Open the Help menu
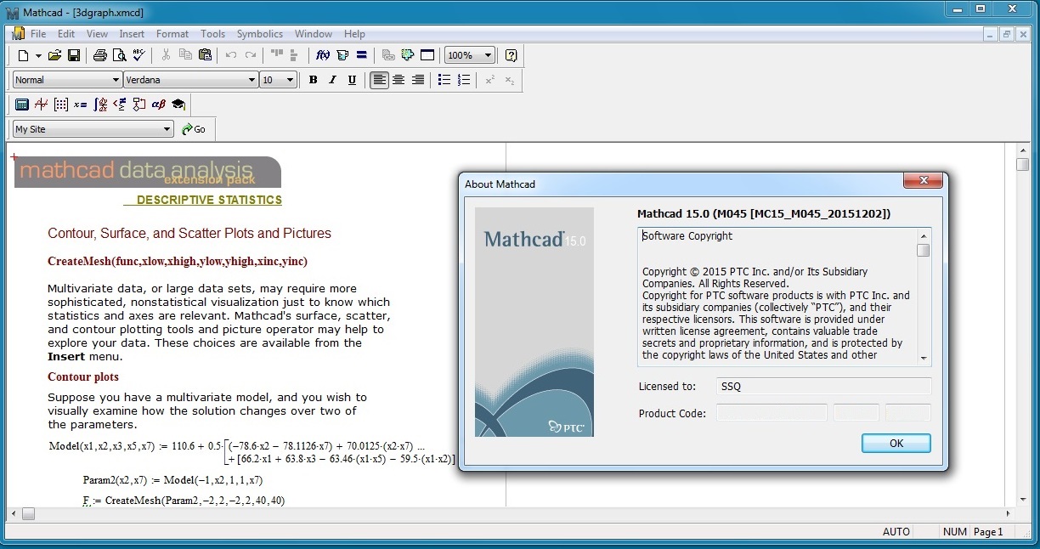The image size is (1040, 549). [x=354, y=34]
